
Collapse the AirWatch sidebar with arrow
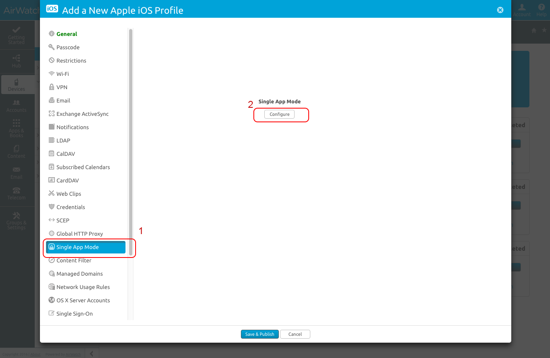click(x=92, y=354)
